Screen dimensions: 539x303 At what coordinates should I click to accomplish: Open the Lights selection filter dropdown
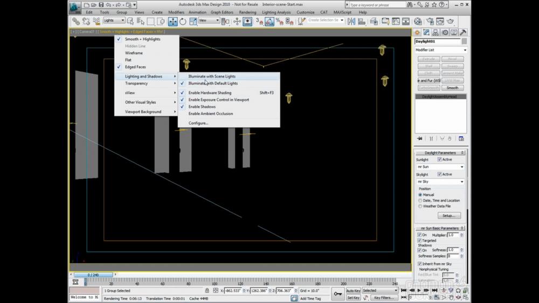[114, 21]
